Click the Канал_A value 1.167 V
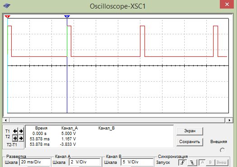This screenshot has height=167, width=237. point(69,139)
